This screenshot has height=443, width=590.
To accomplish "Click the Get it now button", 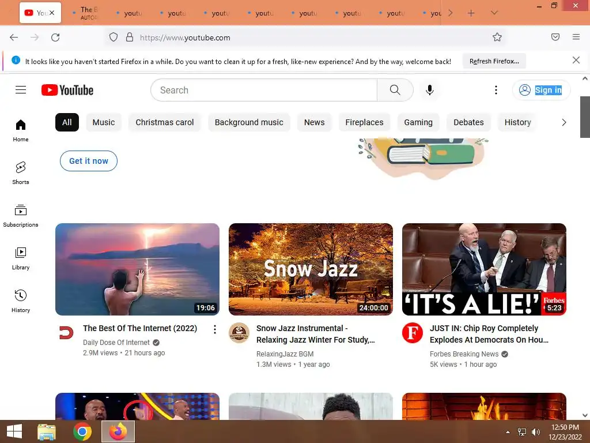I will coord(88,161).
